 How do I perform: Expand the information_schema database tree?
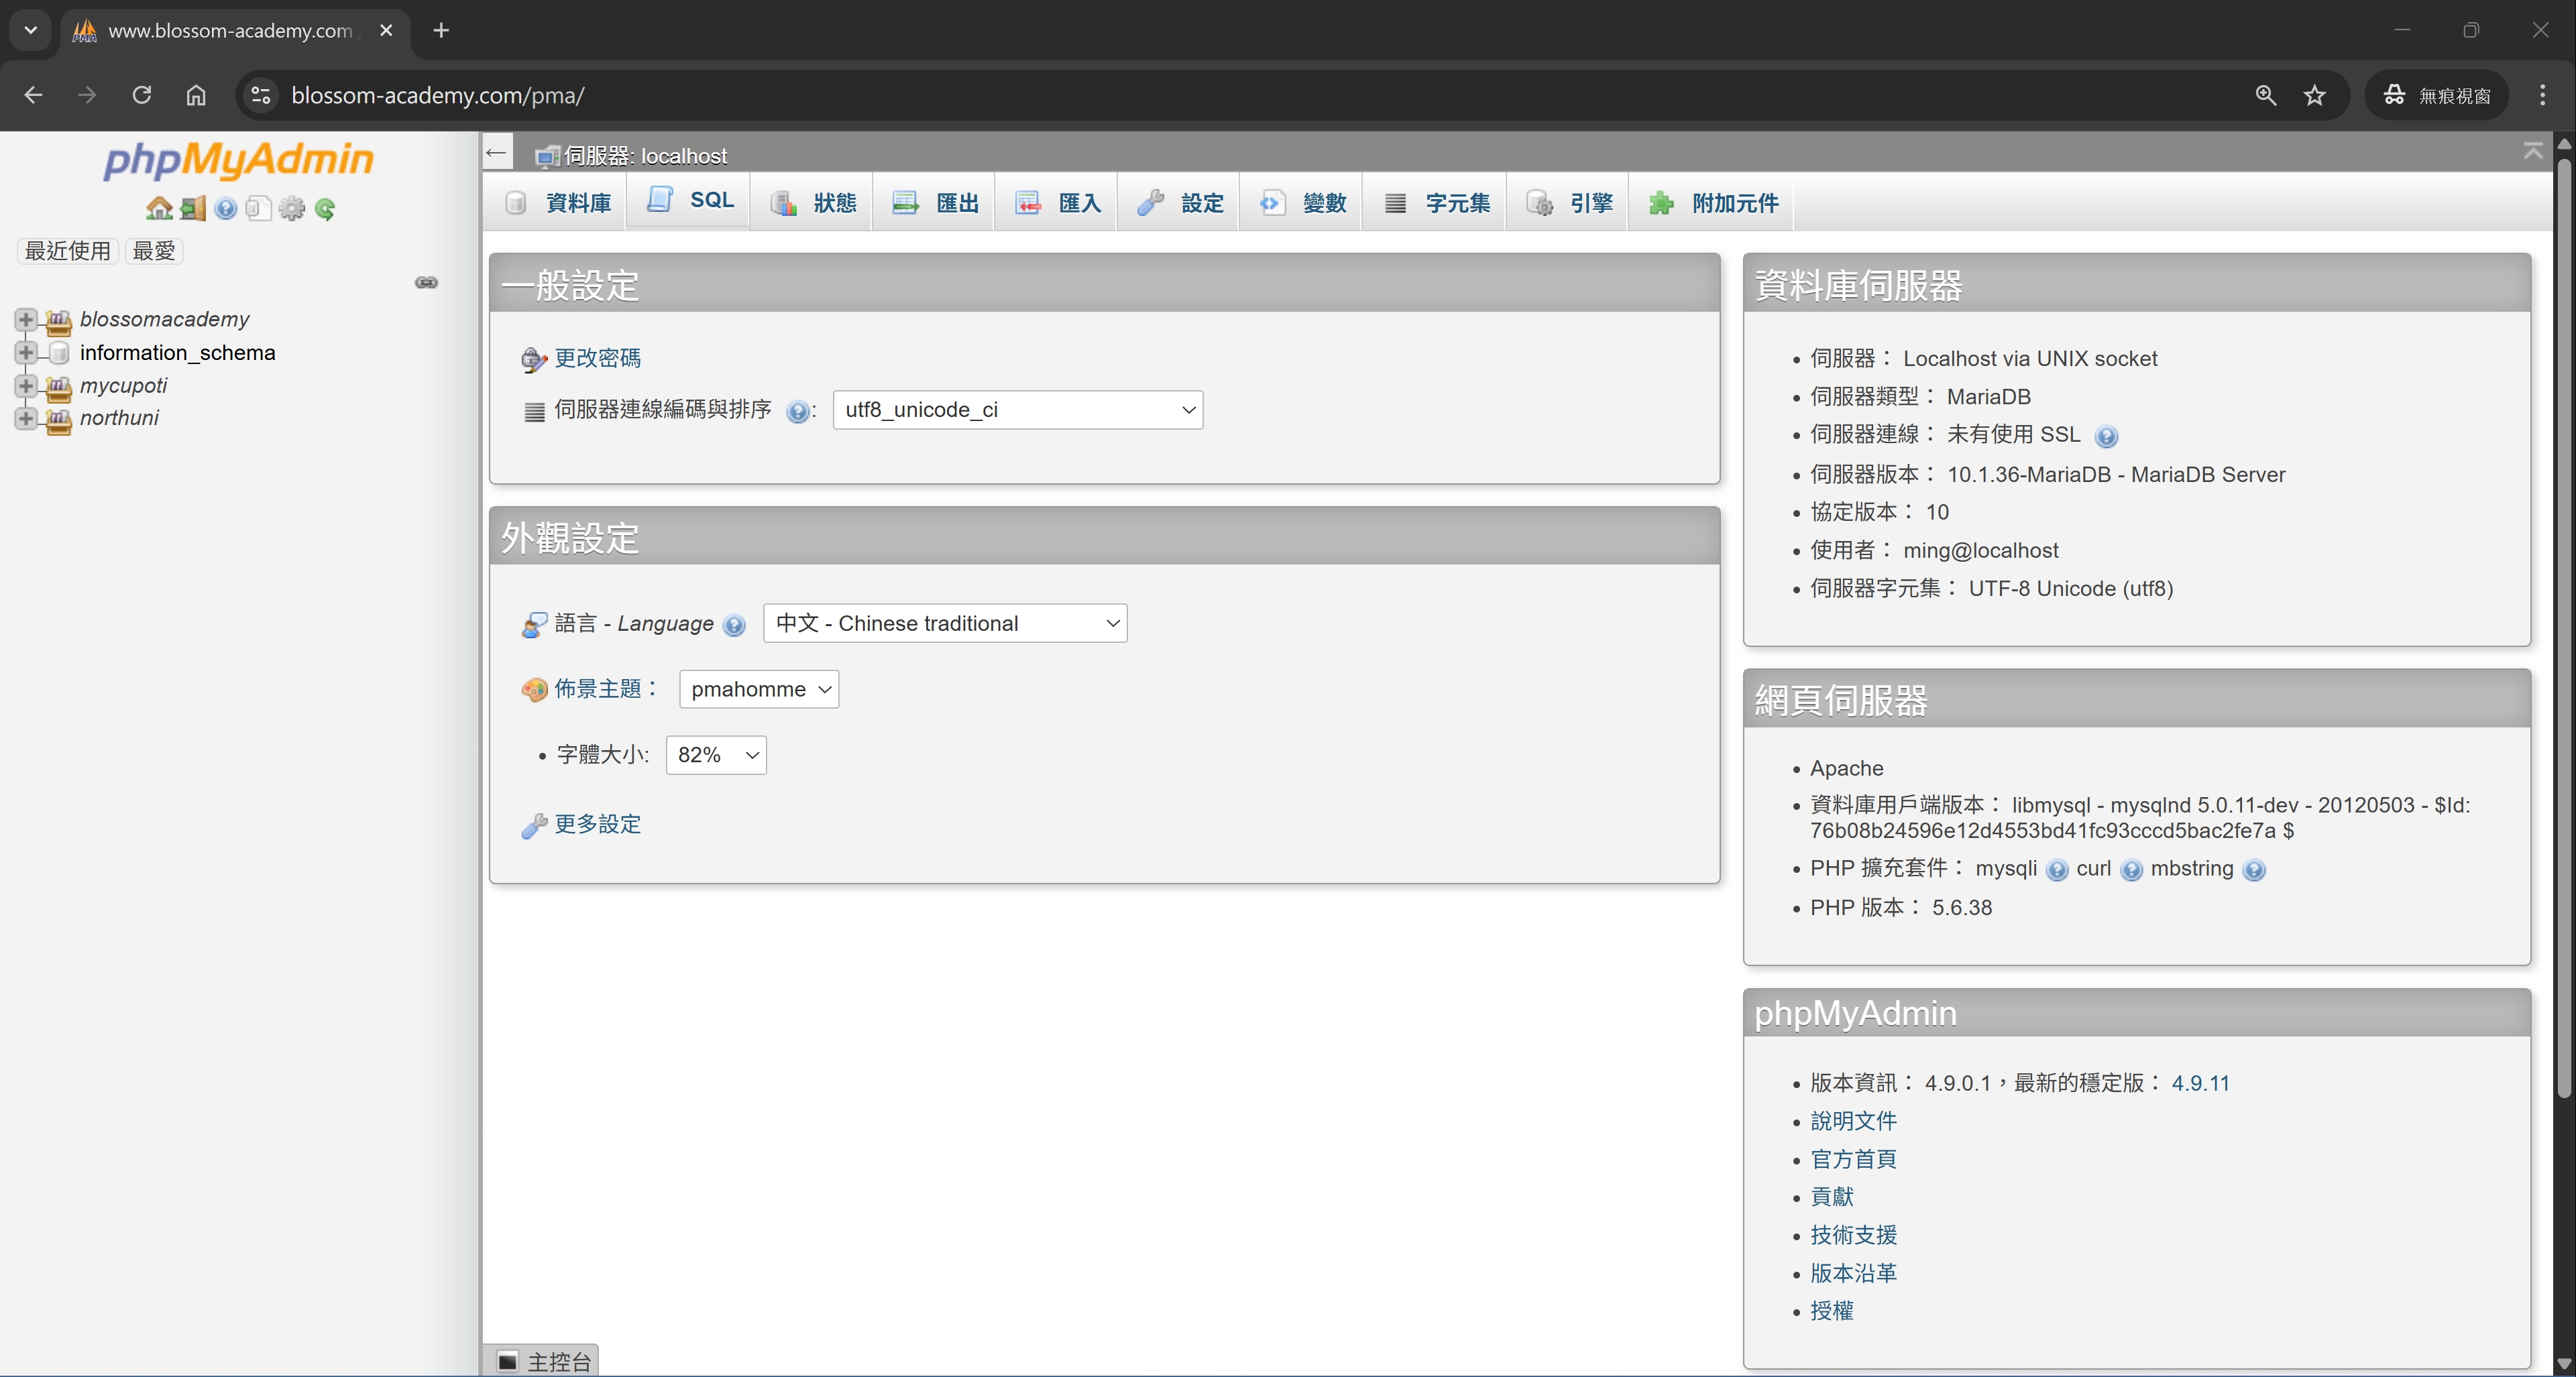click(x=26, y=353)
